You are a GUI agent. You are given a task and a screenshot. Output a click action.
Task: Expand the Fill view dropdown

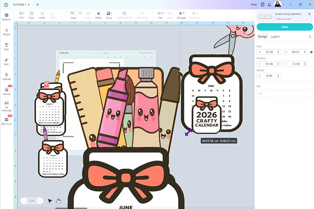click(73, 13)
